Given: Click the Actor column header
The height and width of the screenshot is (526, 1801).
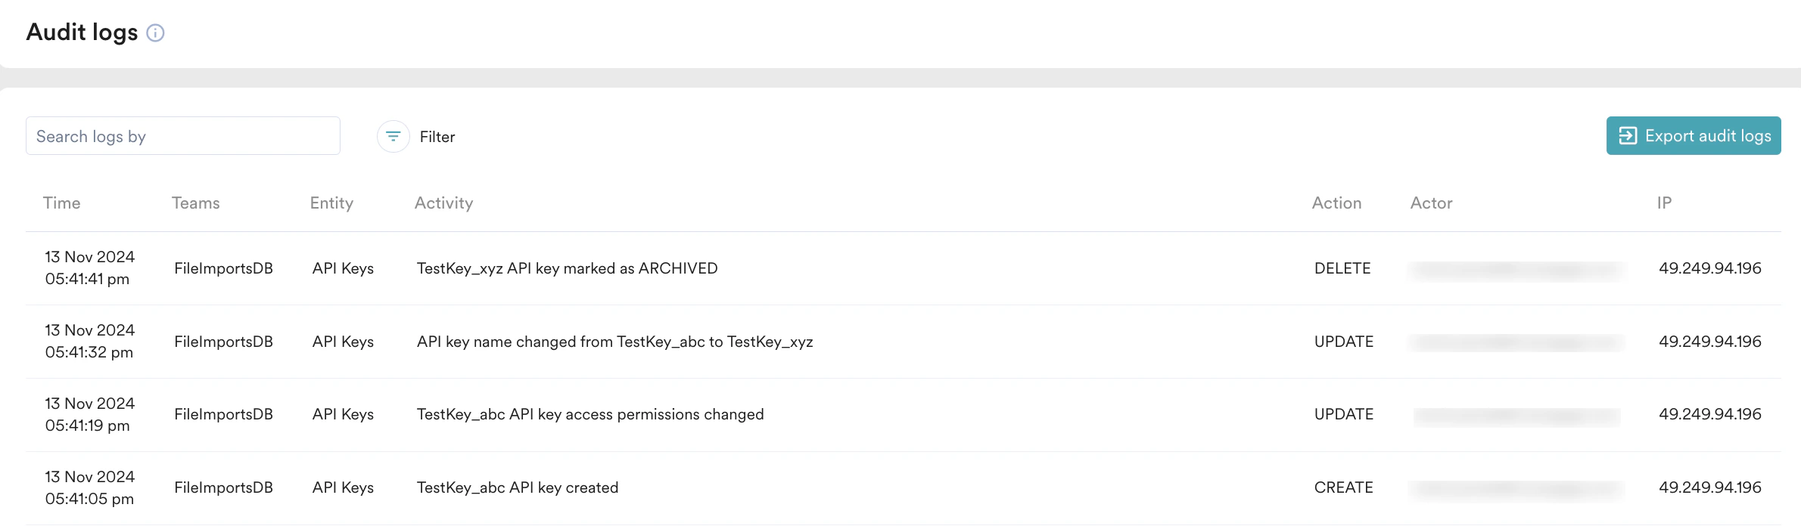Looking at the screenshot, I should [1431, 203].
